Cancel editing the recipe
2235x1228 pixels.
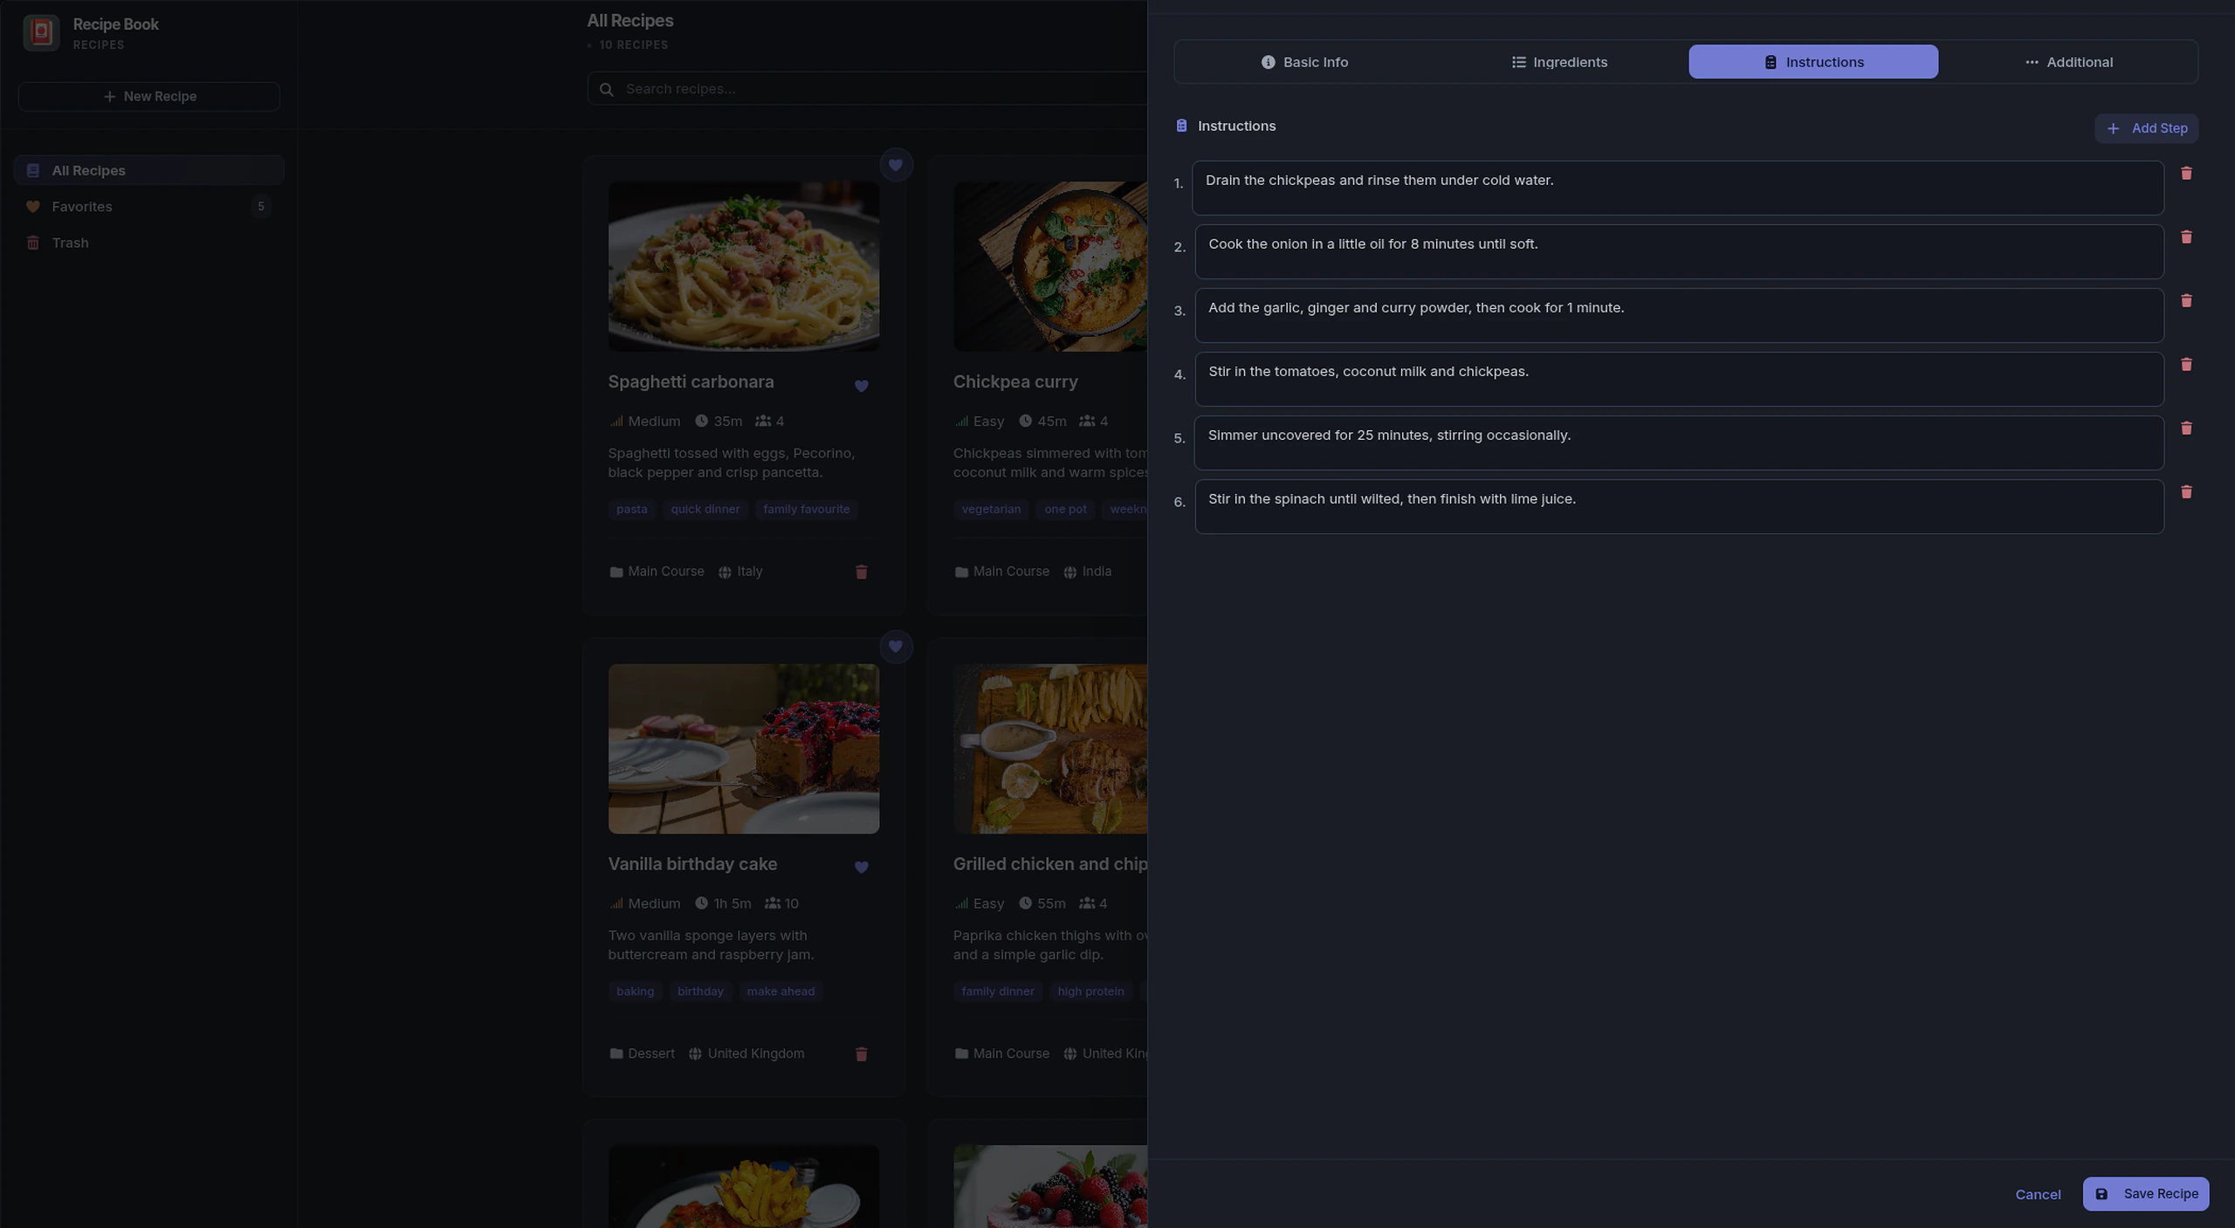2038,1195
